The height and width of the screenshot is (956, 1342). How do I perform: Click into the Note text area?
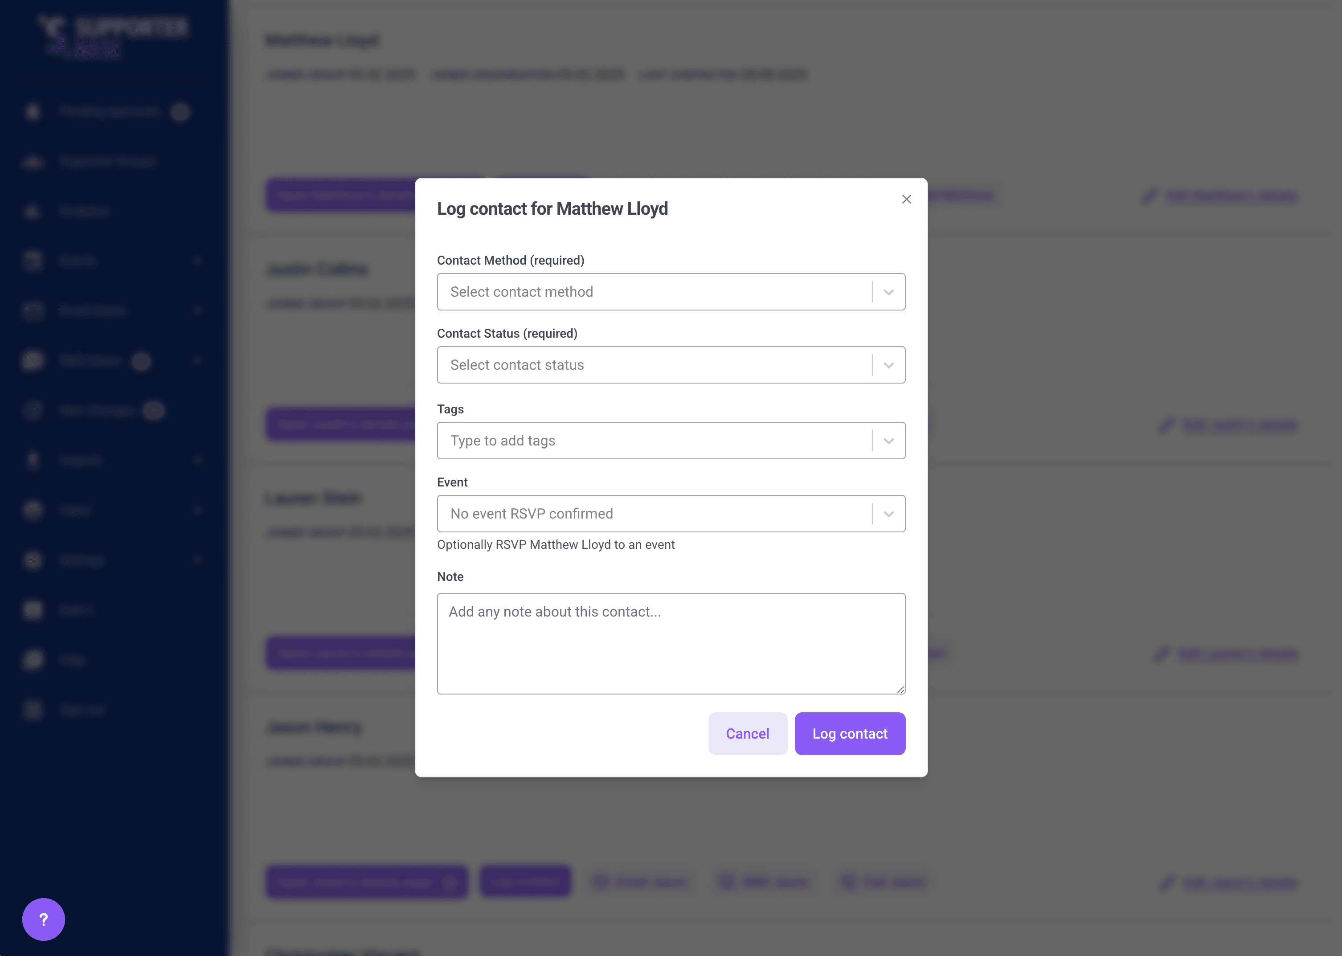[x=671, y=643]
